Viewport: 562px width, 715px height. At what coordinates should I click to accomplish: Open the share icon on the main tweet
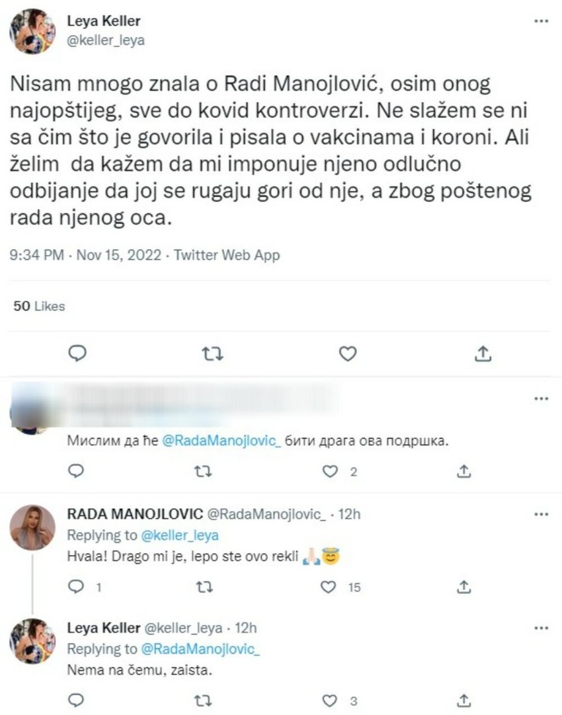coord(482,354)
